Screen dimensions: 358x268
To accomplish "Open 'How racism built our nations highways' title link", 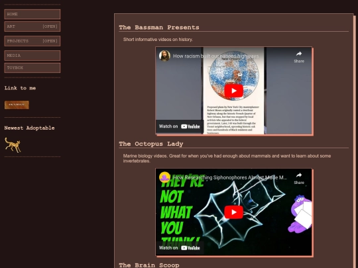I will click(x=215, y=56).
